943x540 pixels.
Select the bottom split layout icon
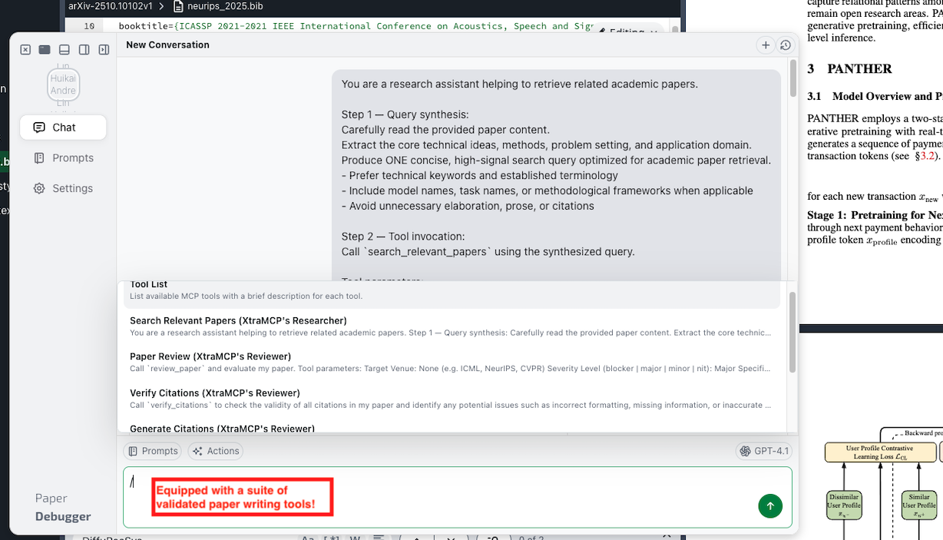click(x=64, y=48)
